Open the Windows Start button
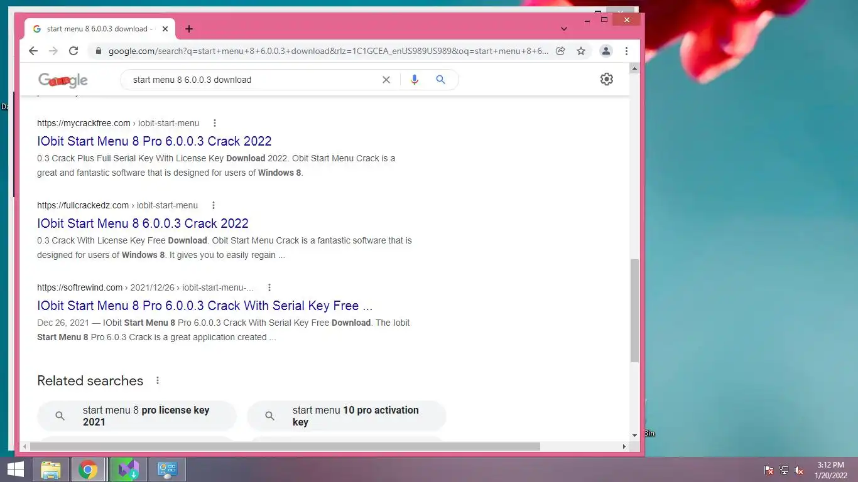The width and height of the screenshot is (858, 482). [15, 469]
